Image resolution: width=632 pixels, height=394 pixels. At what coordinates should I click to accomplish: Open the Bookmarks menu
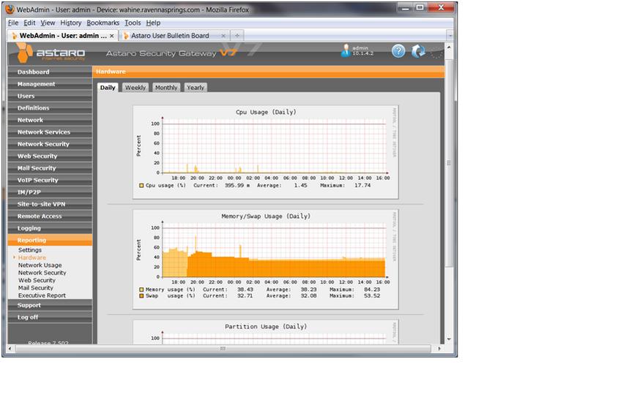pos(103,23)
